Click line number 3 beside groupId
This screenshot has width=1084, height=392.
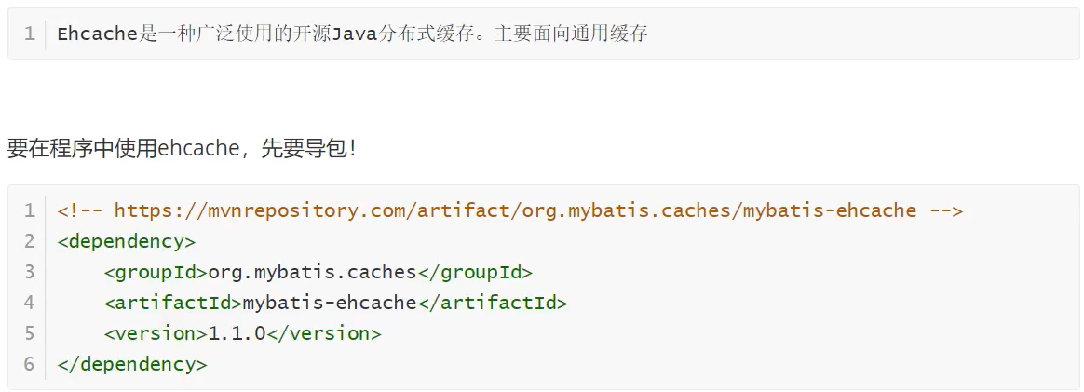tap(29, 272)
